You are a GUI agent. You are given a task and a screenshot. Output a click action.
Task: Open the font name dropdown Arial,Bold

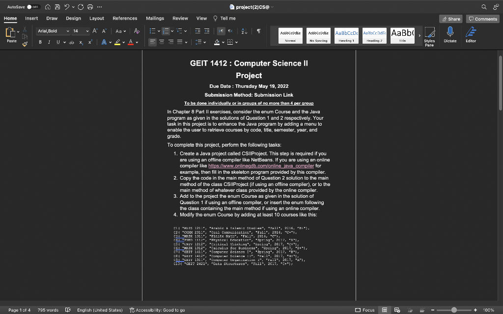[67, 31]
